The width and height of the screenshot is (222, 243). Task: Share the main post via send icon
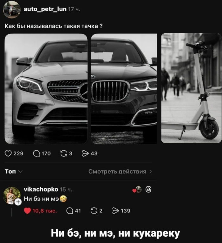tap(85, 154)
